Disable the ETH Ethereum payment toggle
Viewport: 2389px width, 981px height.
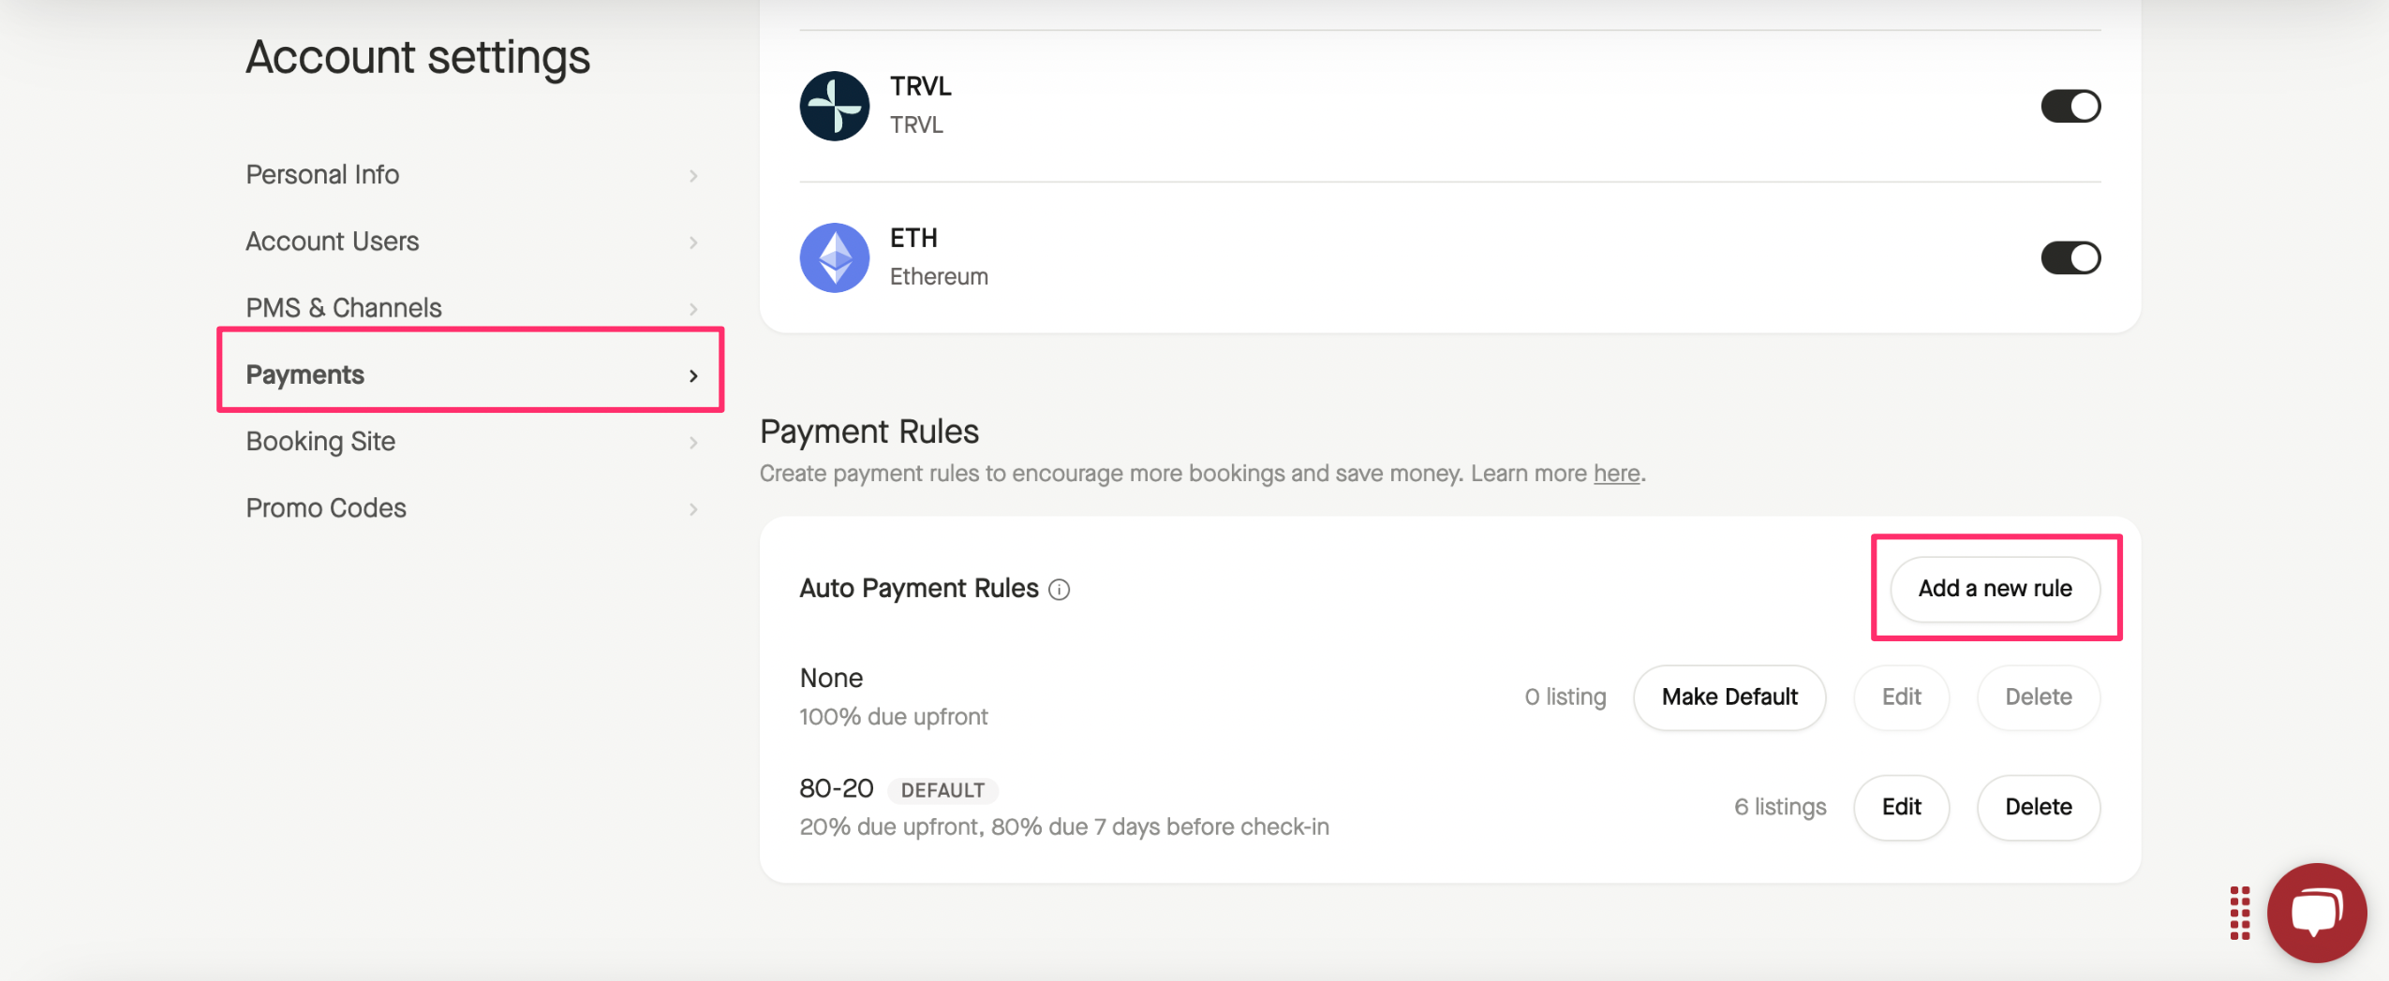(2070, 257)
